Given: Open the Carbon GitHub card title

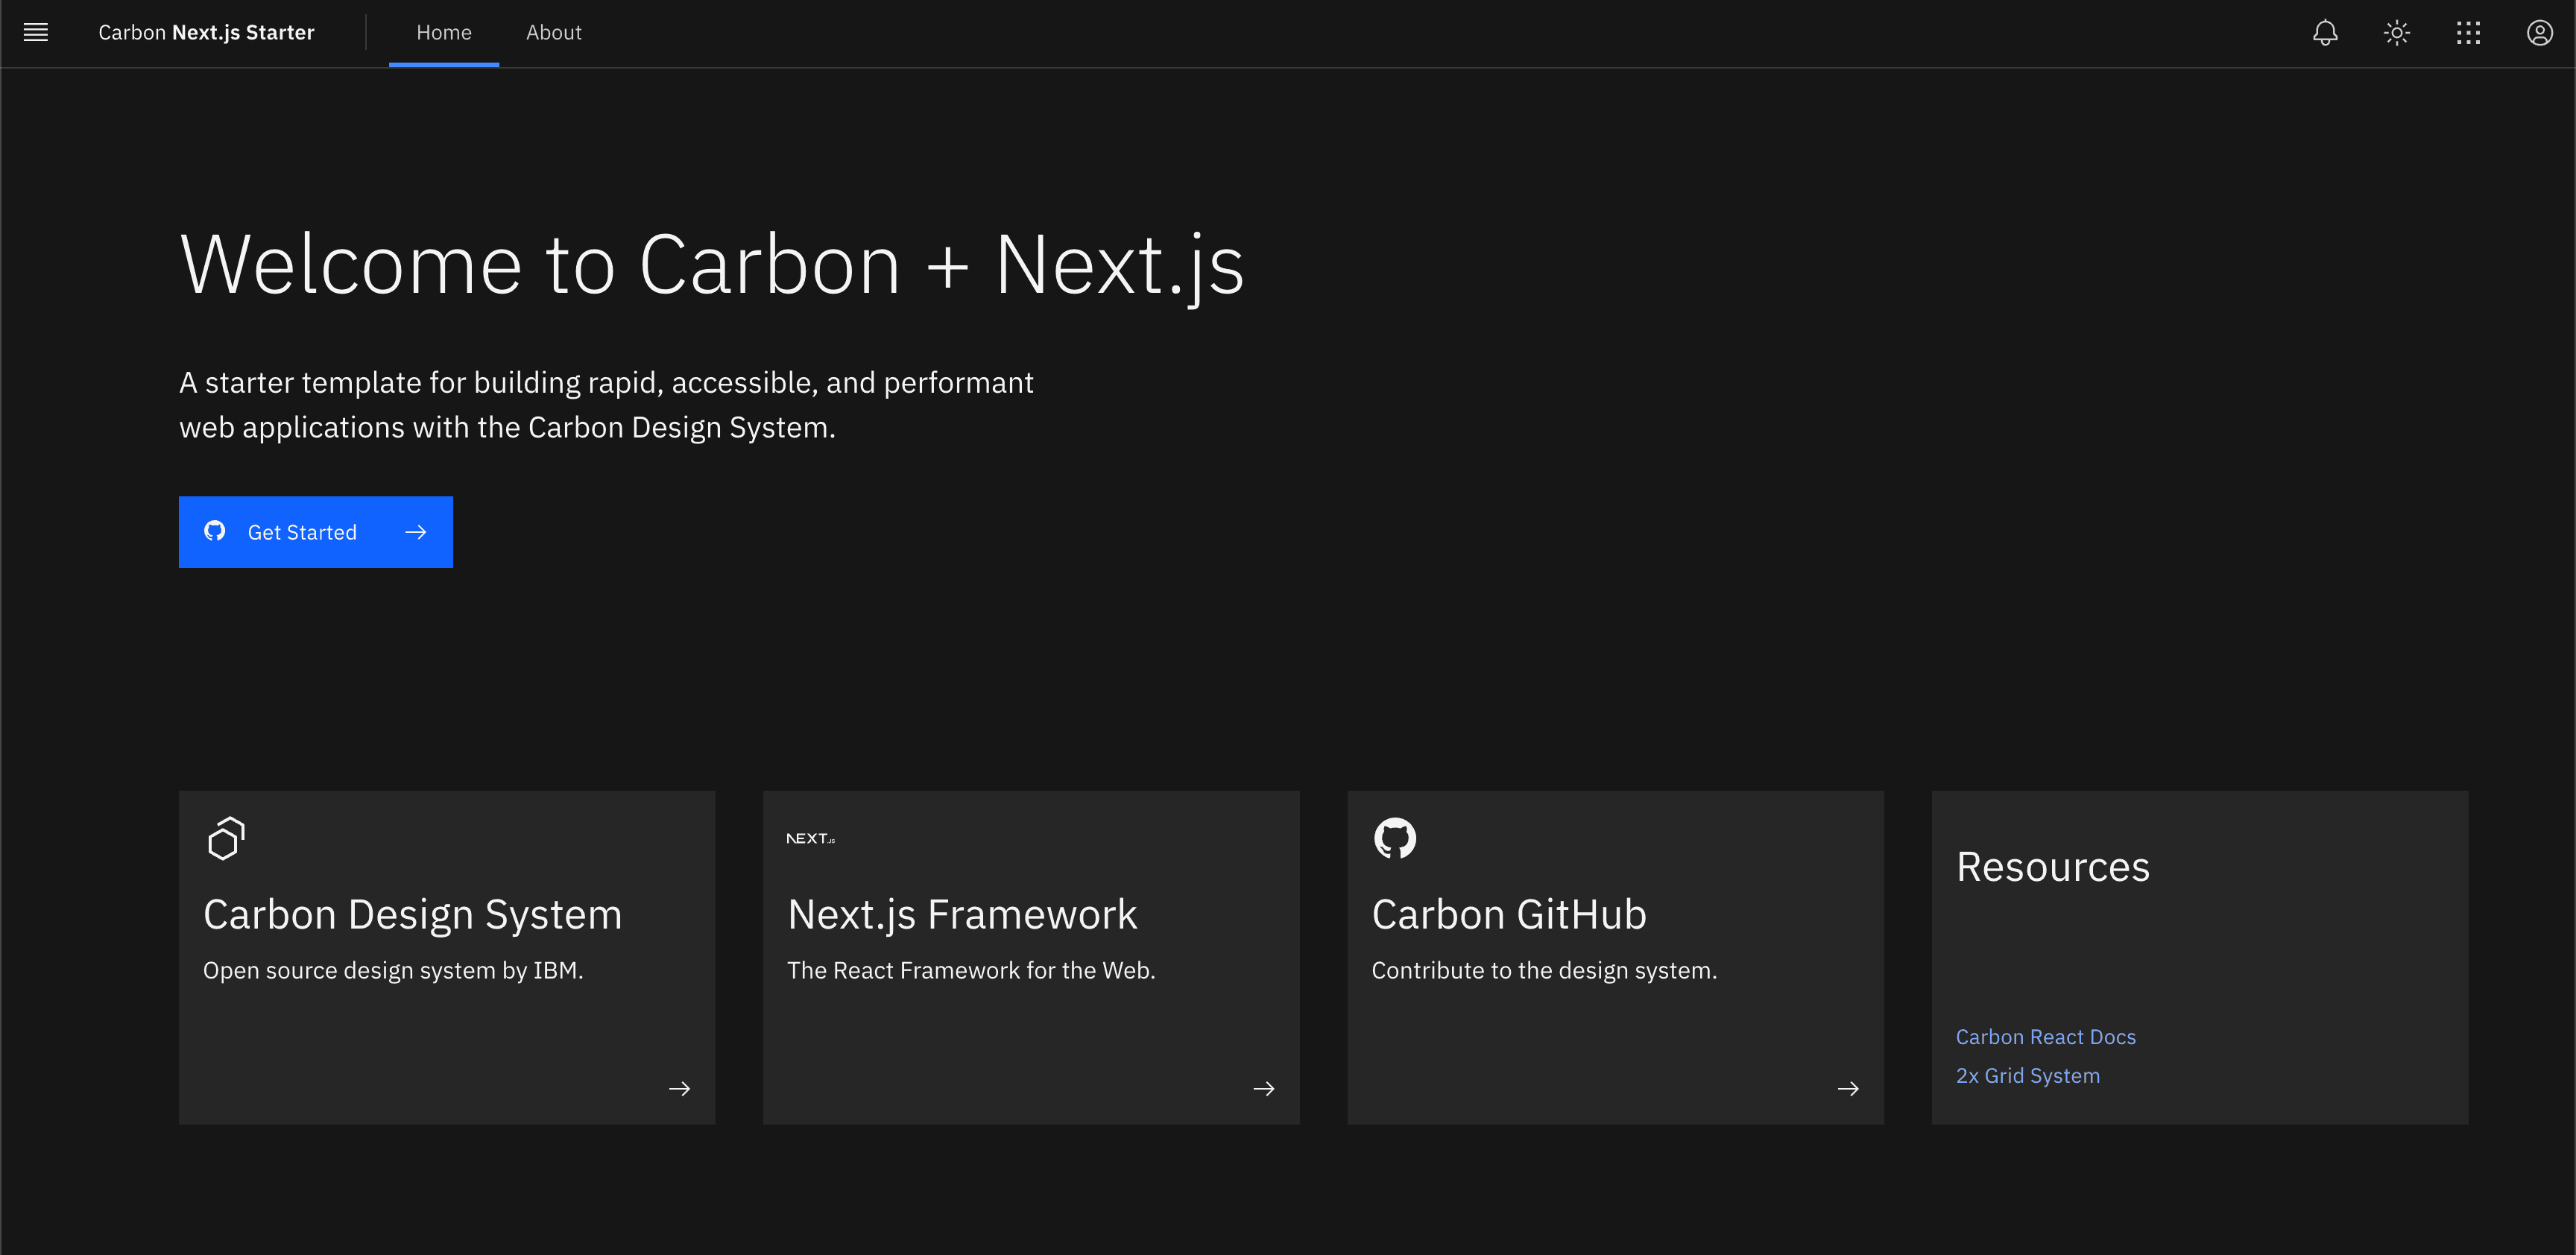Looking at the screenshot, I should [1509, 914].
